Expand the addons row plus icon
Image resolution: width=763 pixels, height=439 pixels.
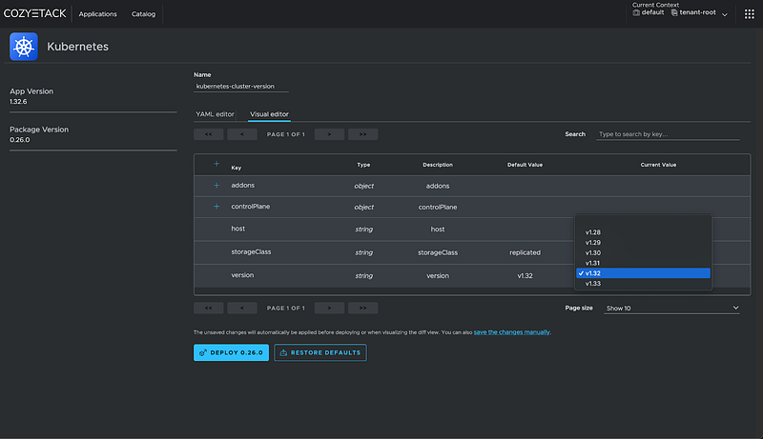coord(217,185)
